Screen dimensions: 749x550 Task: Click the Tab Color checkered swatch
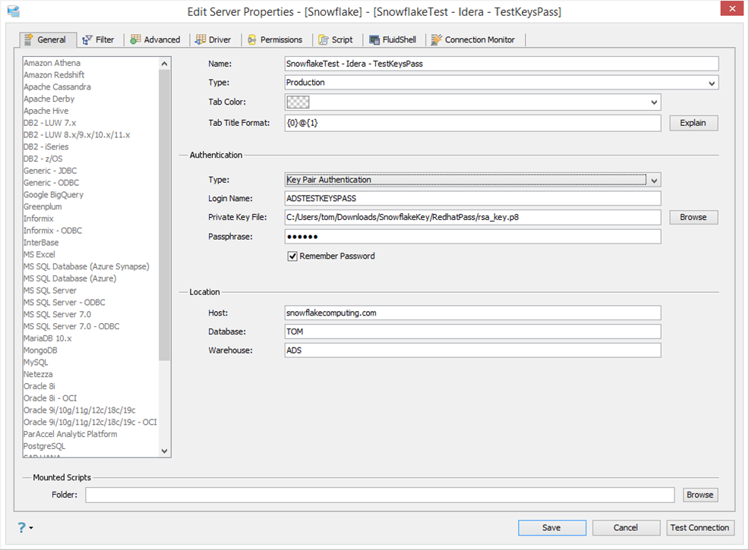tap(298, 102)
